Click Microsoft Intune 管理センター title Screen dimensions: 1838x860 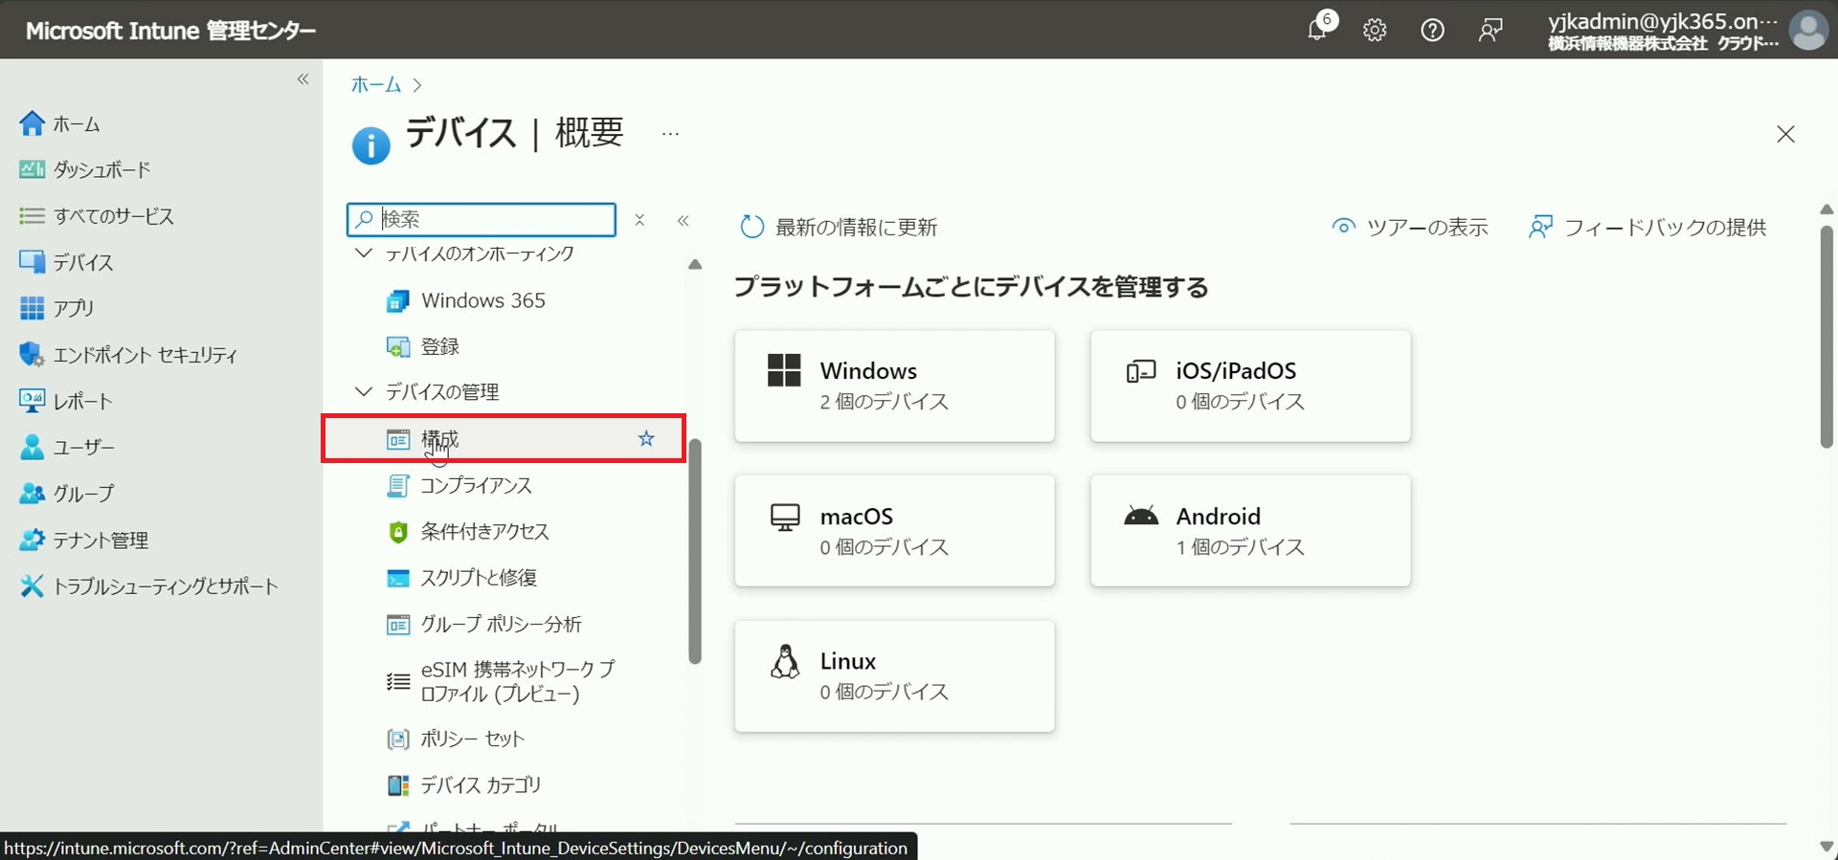tap(170, 31)
